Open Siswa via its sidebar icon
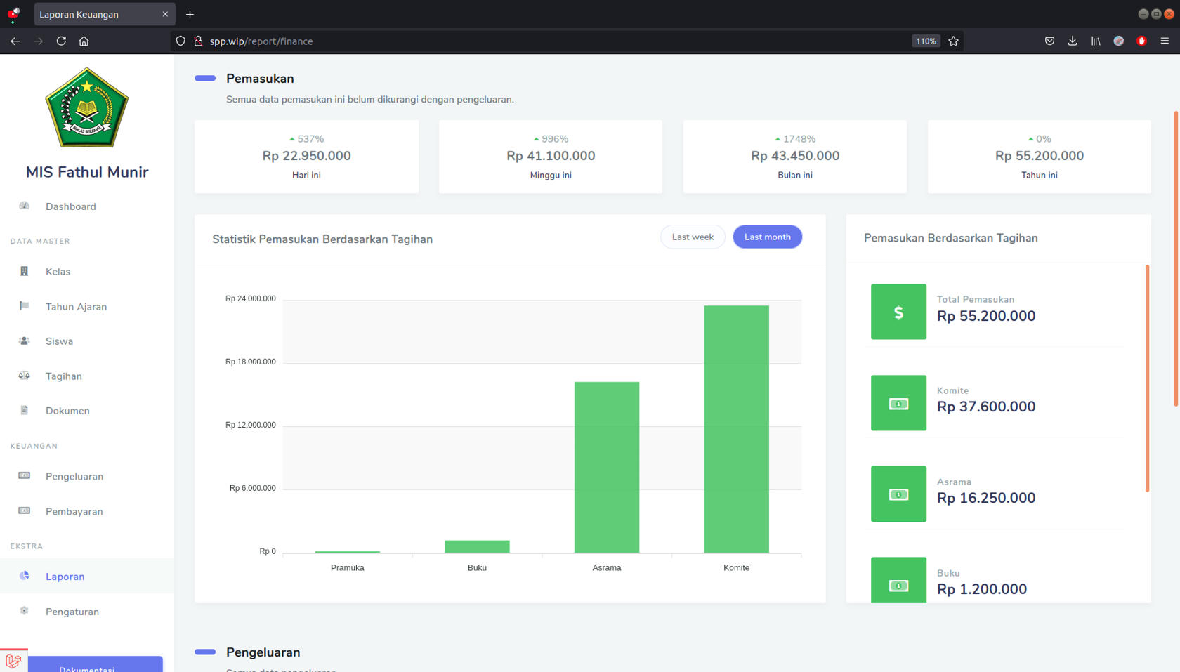Viewport: 1180px width, 672px height. tap(24, 341)
